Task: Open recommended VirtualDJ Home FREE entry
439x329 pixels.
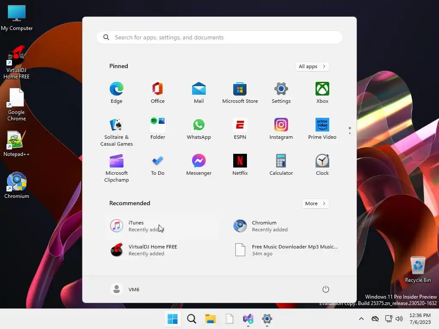Action: [162, 250]
